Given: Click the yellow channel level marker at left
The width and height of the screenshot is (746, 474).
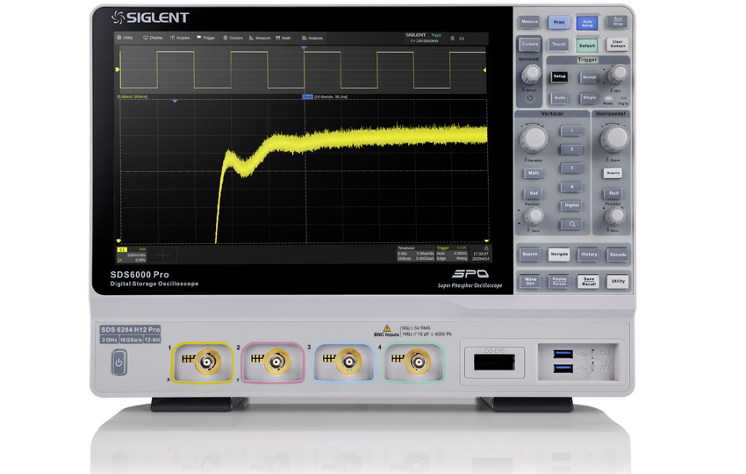Looking at the screenshot, I should pyautogui.click(x=118, y=69).
